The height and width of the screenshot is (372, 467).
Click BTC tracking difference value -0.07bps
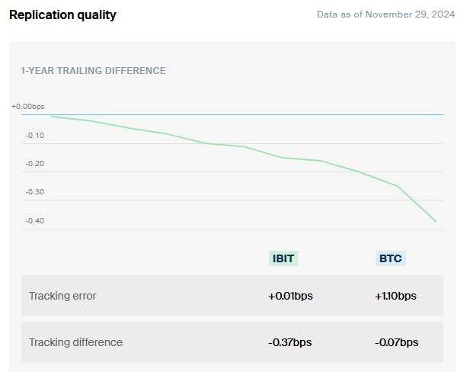tap(395, 342)
